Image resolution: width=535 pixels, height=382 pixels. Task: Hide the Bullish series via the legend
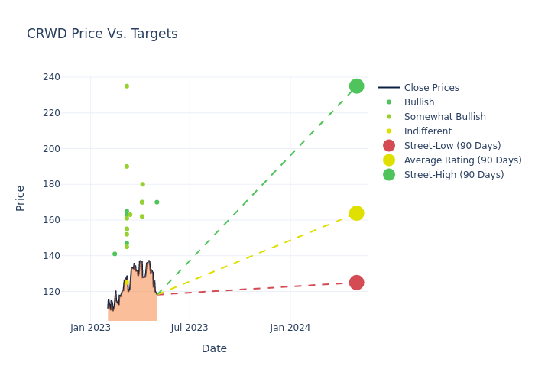pyautogui.click(x=419, y=102)
